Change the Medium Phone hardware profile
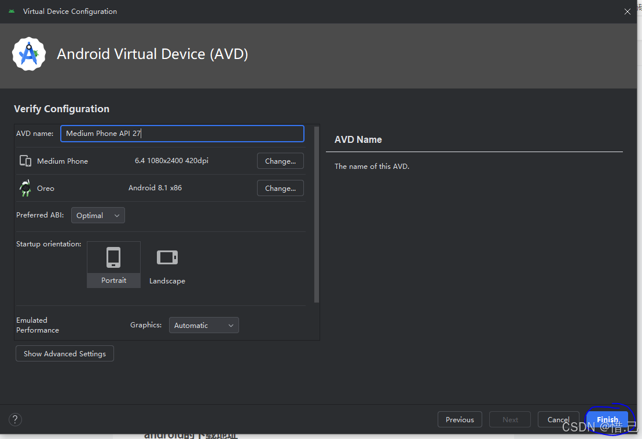This screenshot has width=642, height=439. (280, 161)
